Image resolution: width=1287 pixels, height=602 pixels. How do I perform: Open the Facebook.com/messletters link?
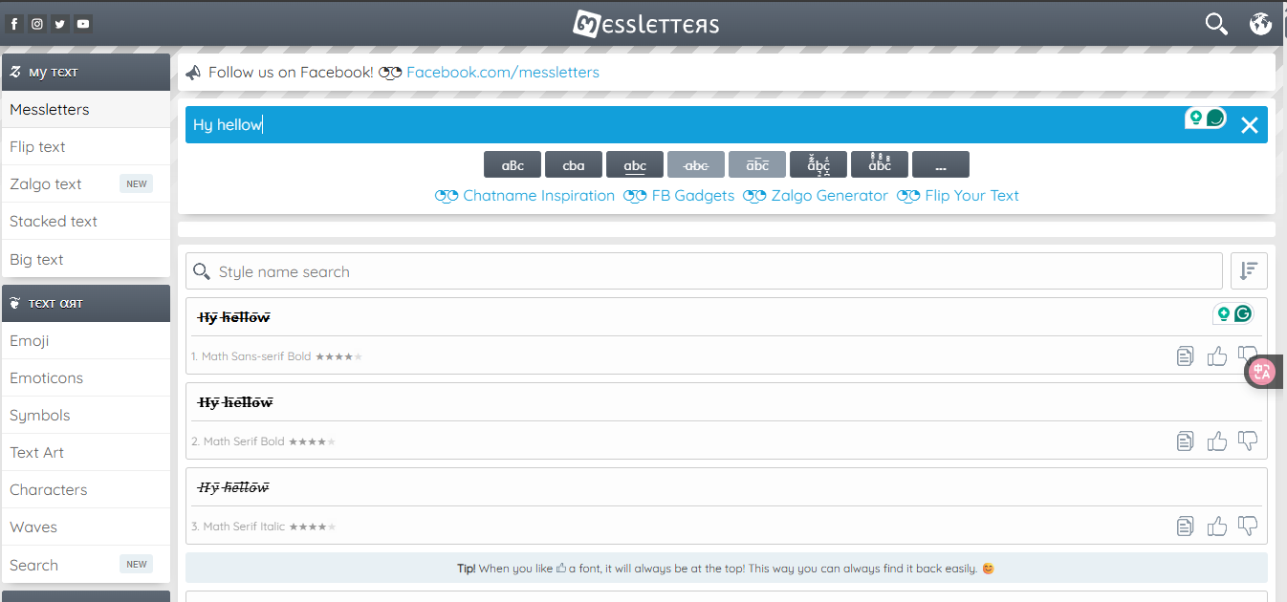pos(503,72)
